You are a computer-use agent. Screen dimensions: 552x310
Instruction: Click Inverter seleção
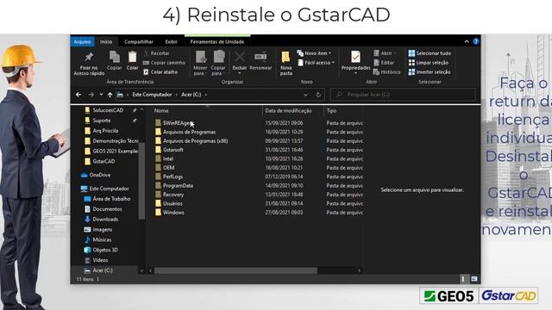click(x=430, y=72)
